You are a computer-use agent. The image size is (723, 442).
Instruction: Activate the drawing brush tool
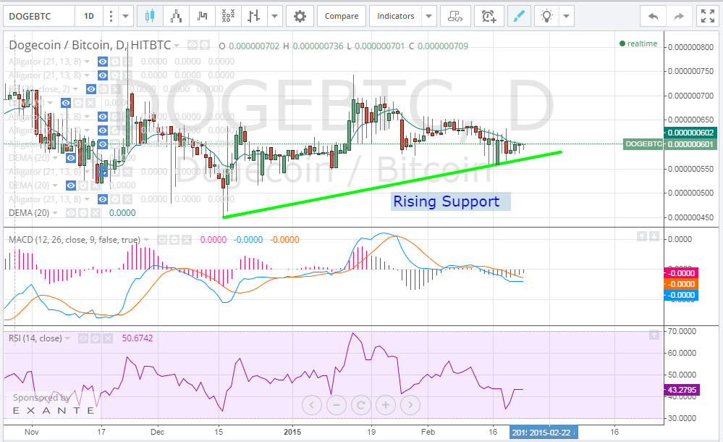click(519, 15)
